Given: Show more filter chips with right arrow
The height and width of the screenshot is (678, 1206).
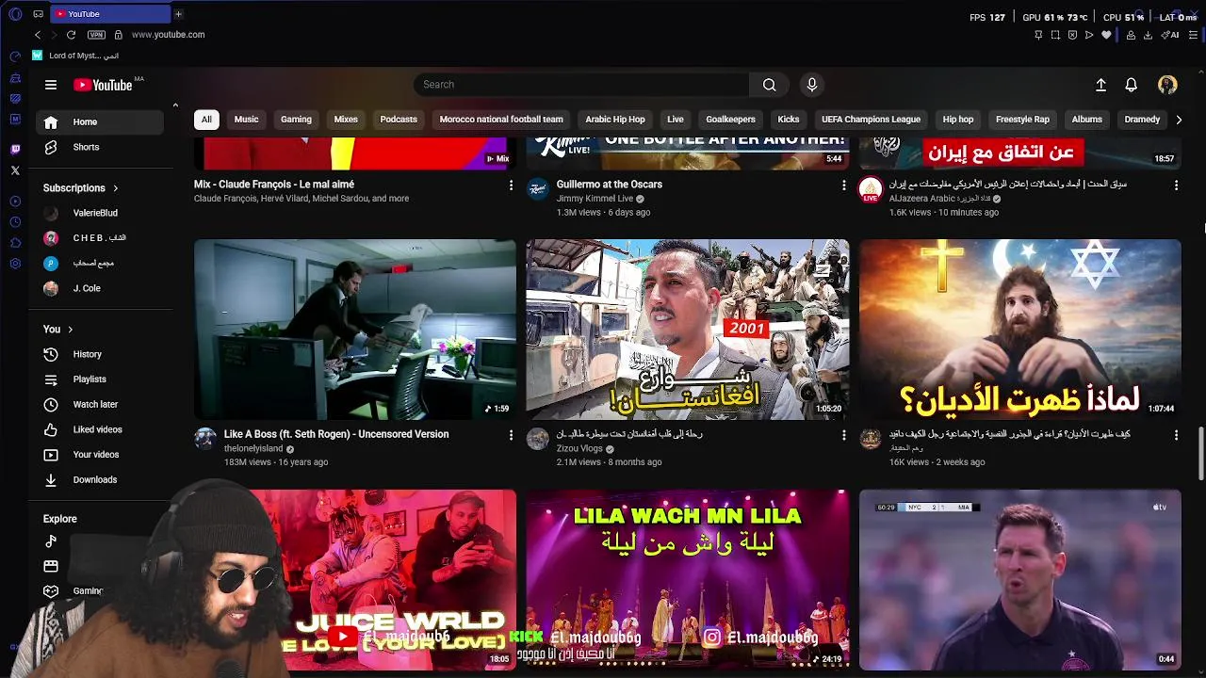Looking at the screenshot, I should (x=1178, y=120).
